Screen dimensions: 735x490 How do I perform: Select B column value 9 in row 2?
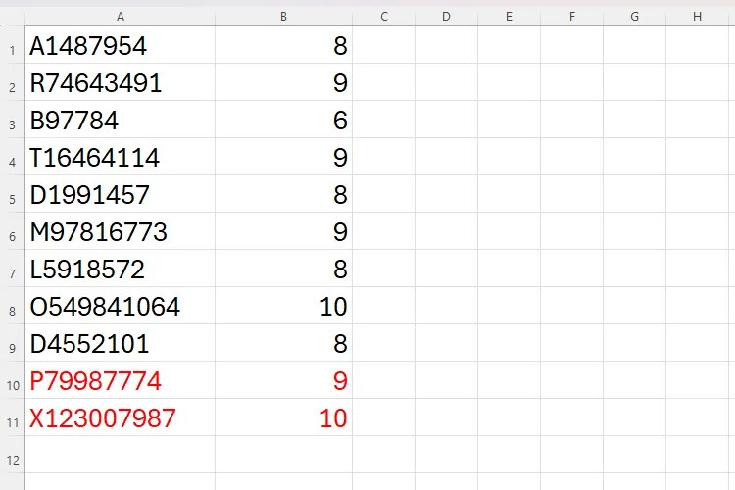pos(283,82)
